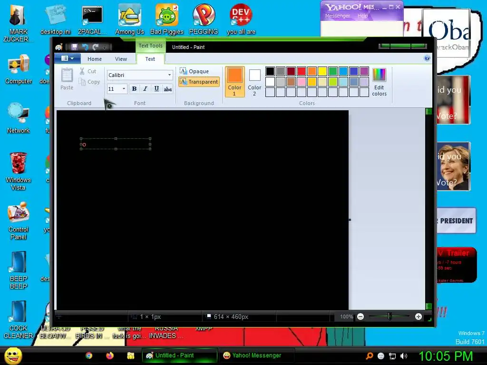Open the DEV C++ 'you all are' shortcut

pyautogui.click(x=241, y=19)
